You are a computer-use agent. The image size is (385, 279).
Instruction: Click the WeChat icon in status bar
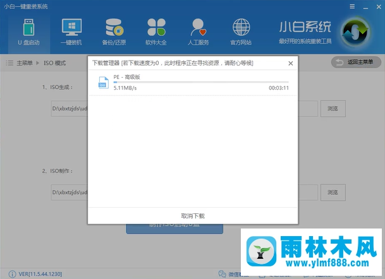[222, 274]
